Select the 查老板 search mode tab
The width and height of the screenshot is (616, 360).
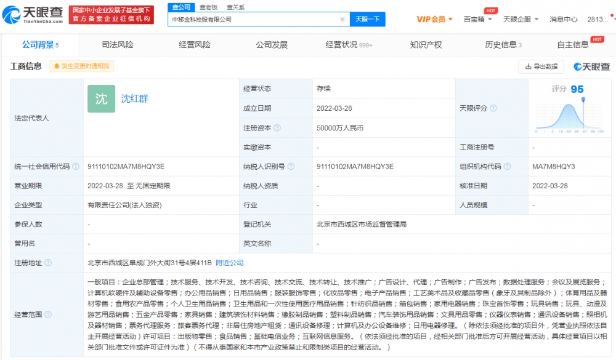208,7
